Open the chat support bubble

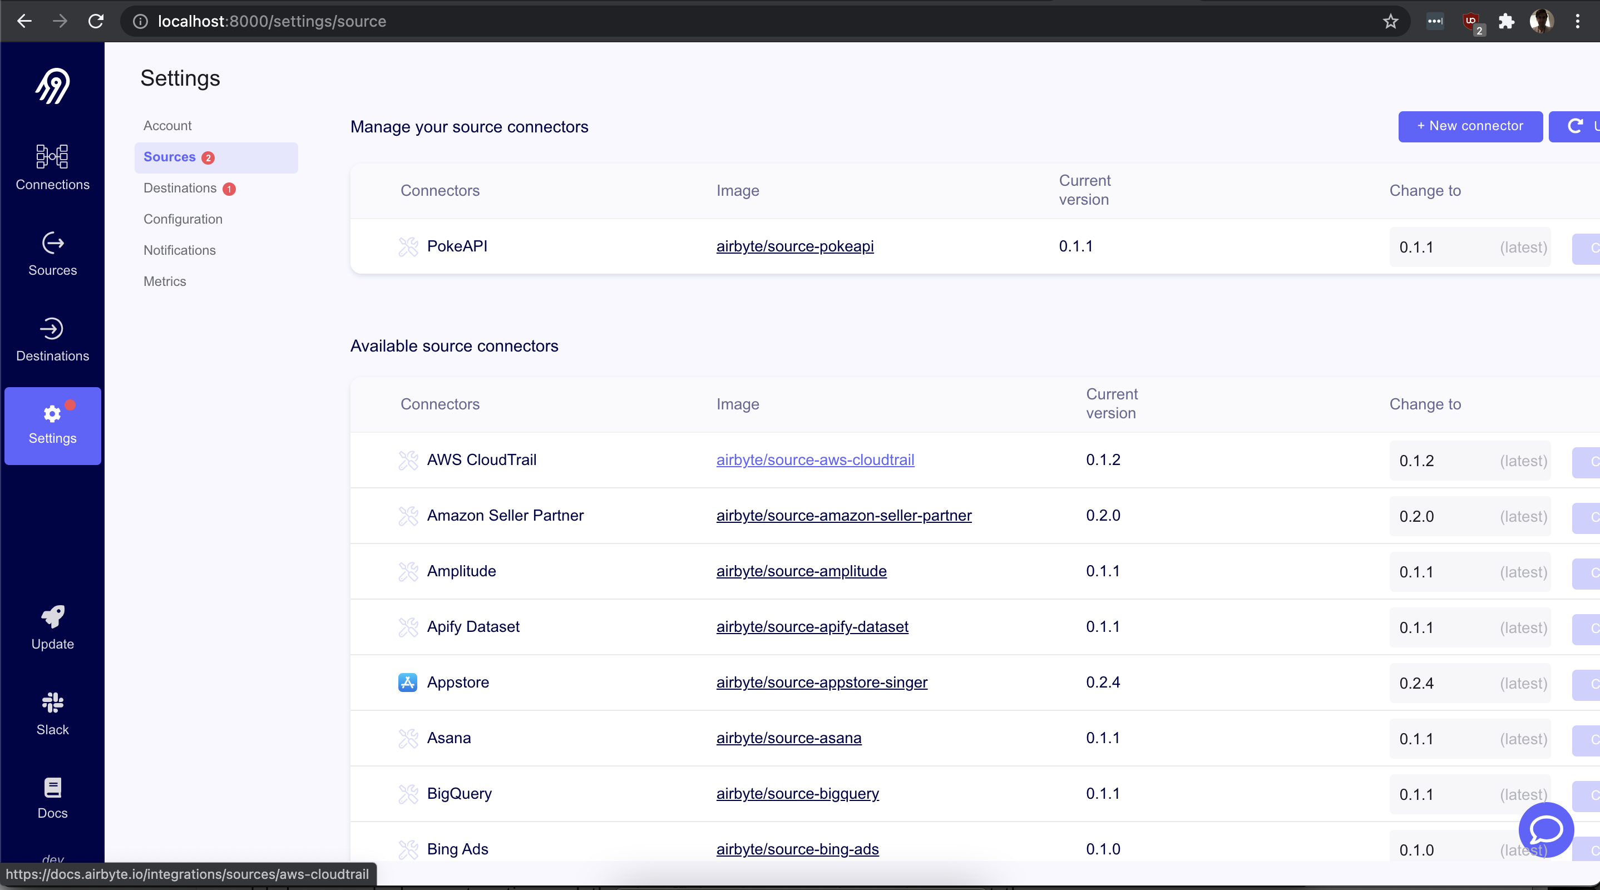[x=1546, y=830]
